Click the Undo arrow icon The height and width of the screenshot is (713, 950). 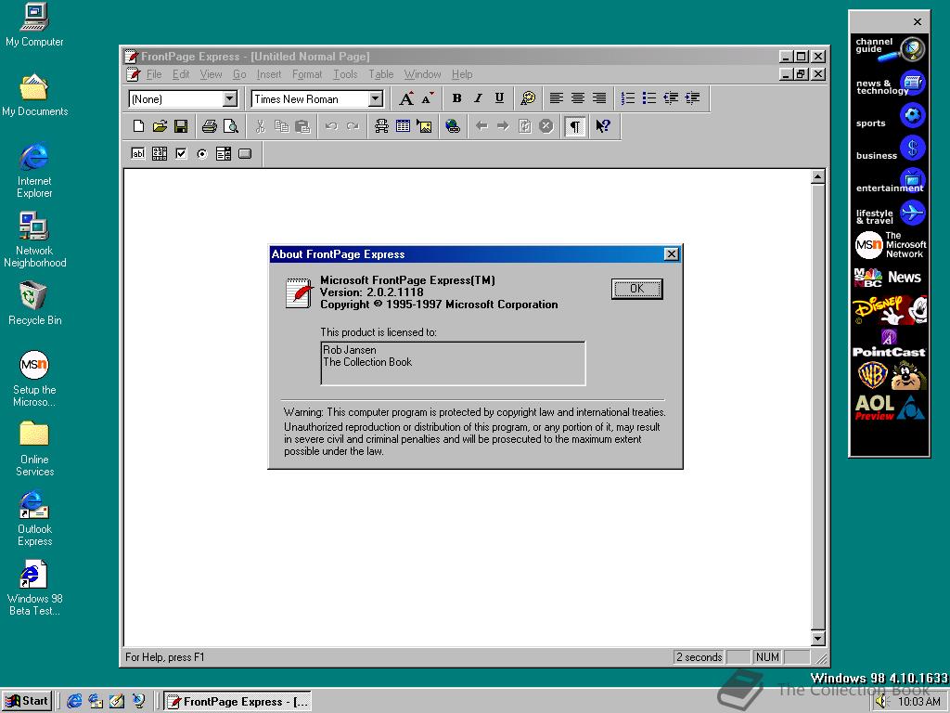point(331,126)
